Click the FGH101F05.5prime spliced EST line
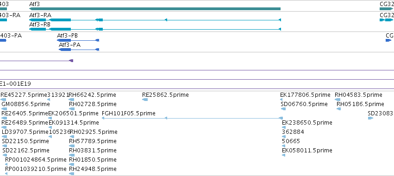 pyautogui.click(x=192, y=118)
